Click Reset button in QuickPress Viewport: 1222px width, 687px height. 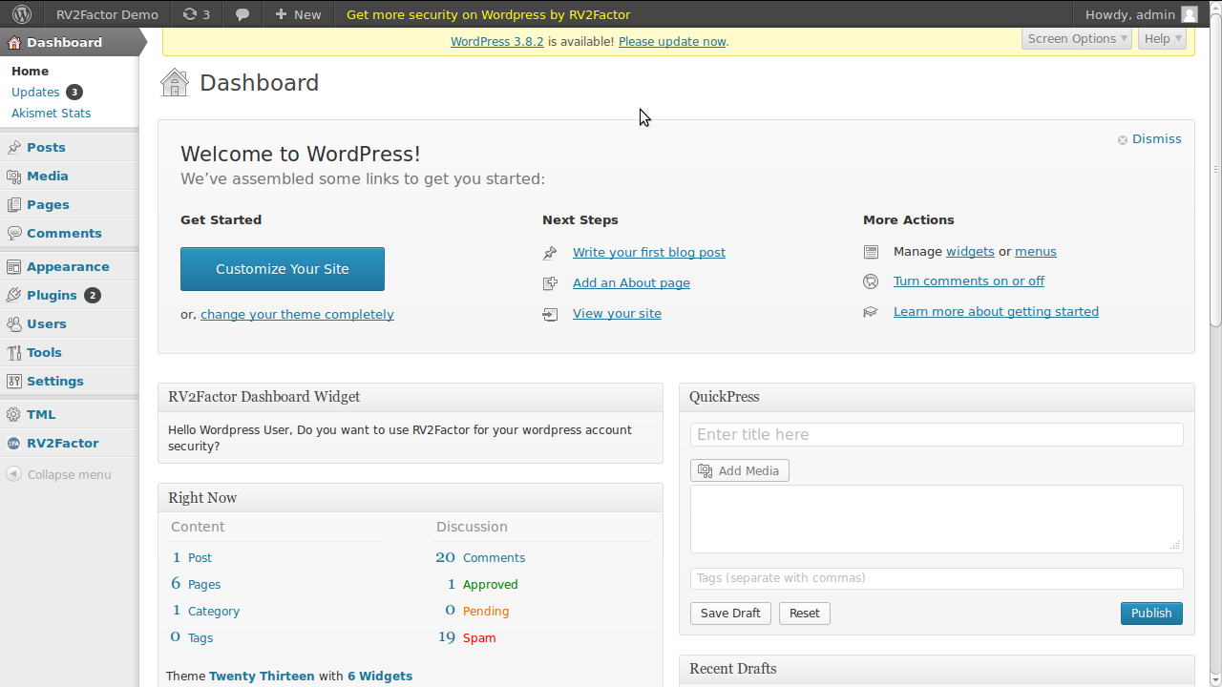click(x=805, y=614)
